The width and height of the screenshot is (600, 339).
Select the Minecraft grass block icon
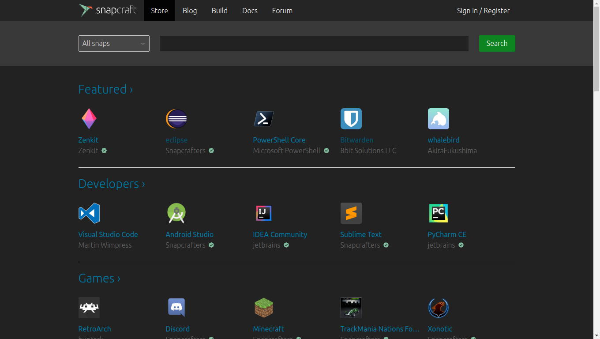click(x=263, y=307)
